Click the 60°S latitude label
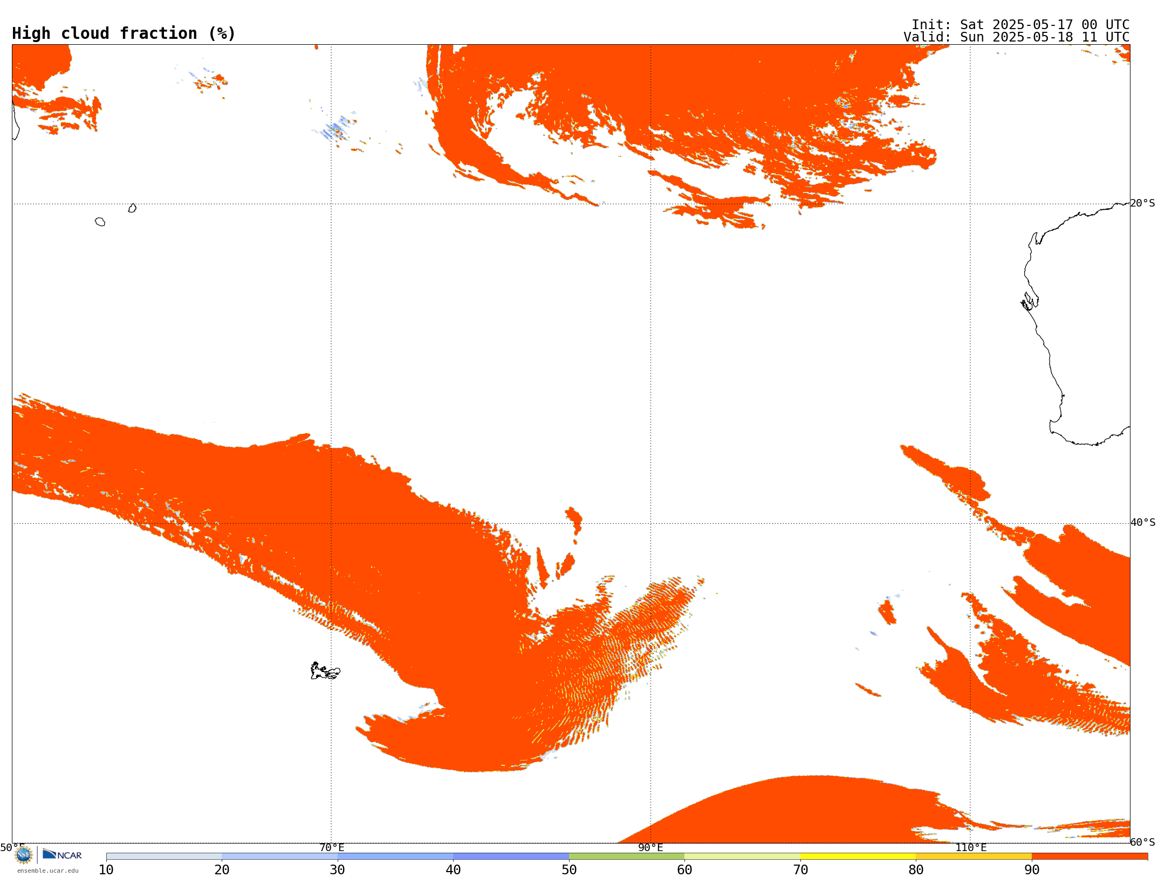Image resolution: width=1165 pixels, height=877 pixels. coord(1143,842)
